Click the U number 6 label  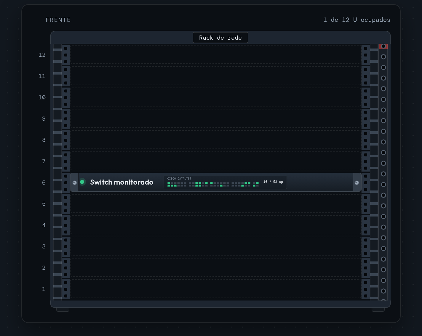(x=44, y=182)
